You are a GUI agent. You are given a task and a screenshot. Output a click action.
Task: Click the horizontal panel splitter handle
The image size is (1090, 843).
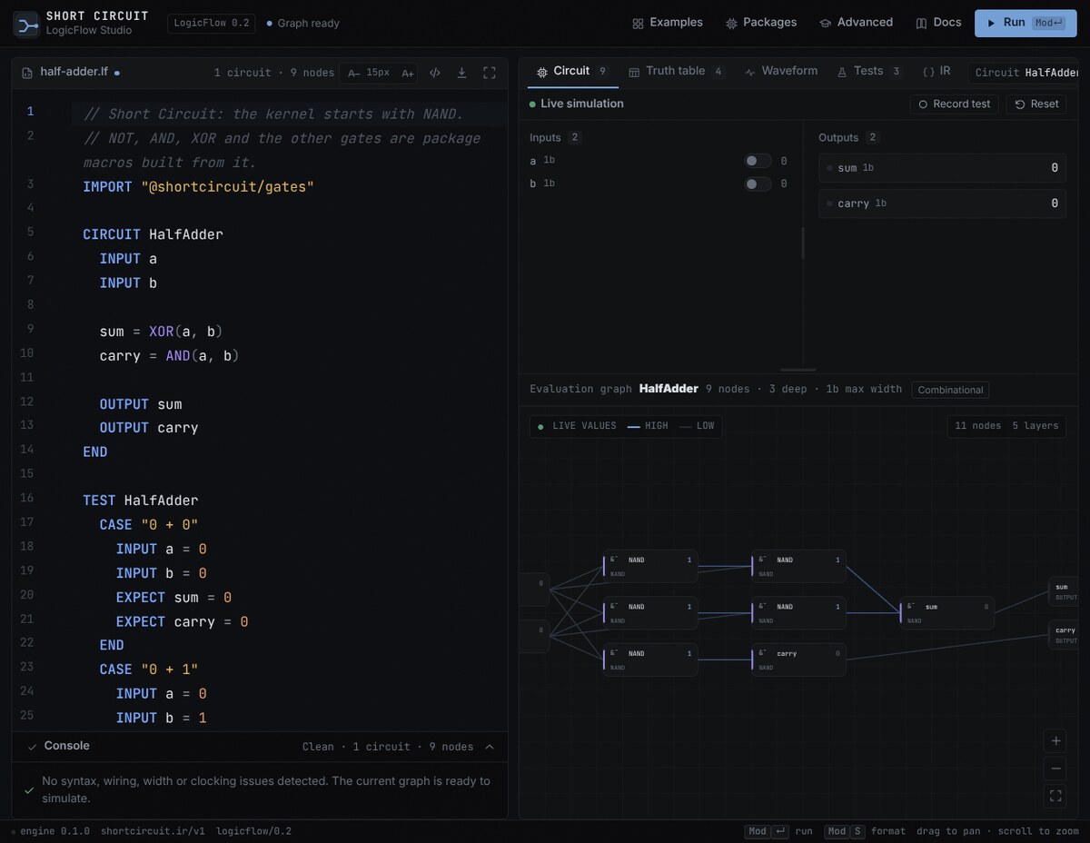click(x=798, y=370)
